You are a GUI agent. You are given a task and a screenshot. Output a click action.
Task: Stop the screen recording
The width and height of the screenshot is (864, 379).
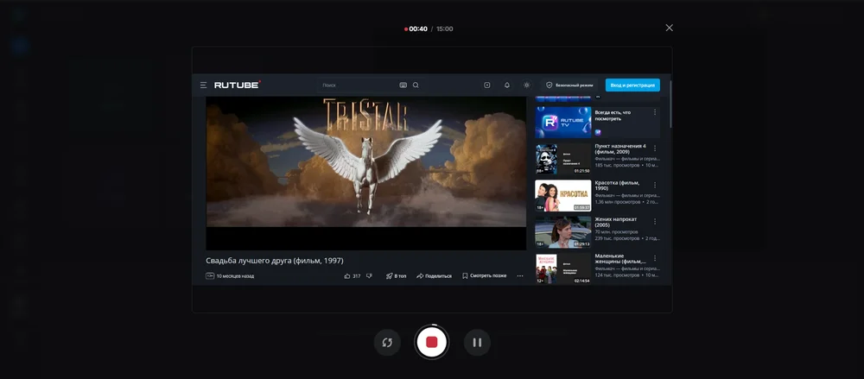[x=431, y=342]
